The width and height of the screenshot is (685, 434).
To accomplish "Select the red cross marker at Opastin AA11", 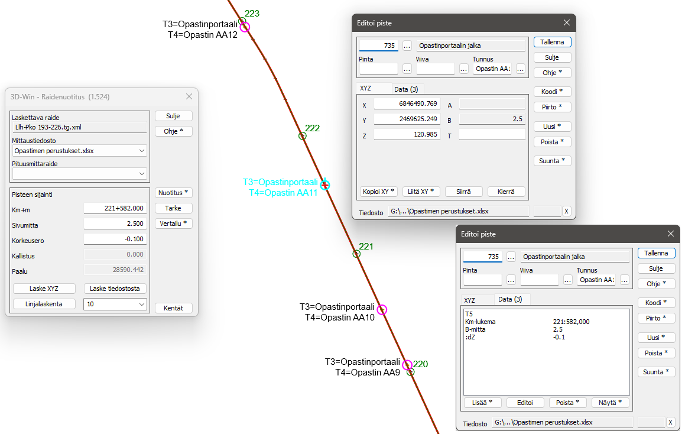I will pyautogui.click(x=324, y=185).
